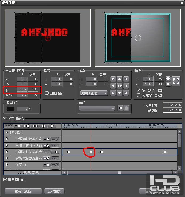Expand the 固定 x row

coord(7,164)
